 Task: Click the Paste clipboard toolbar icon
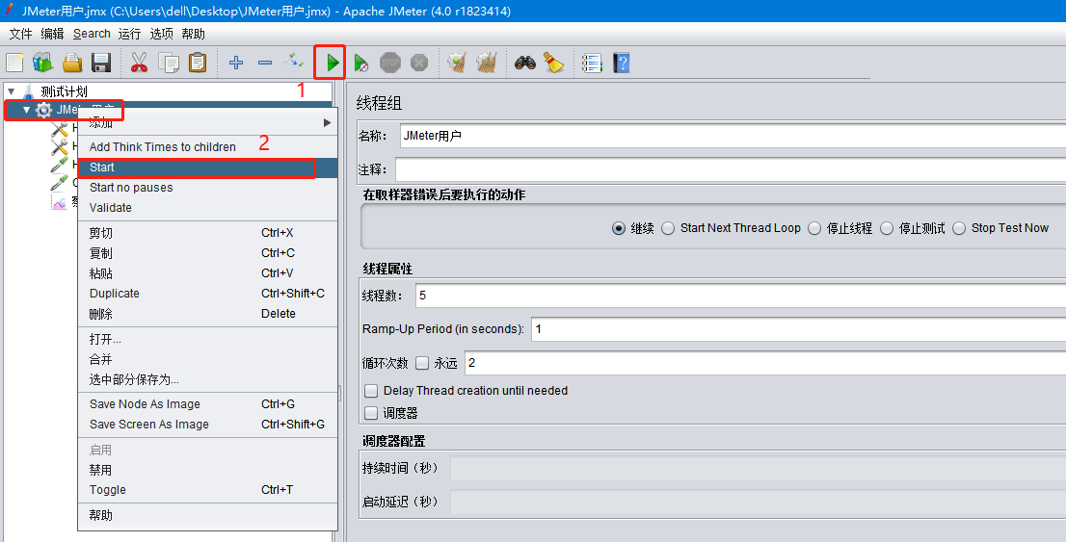coord(198,63)
